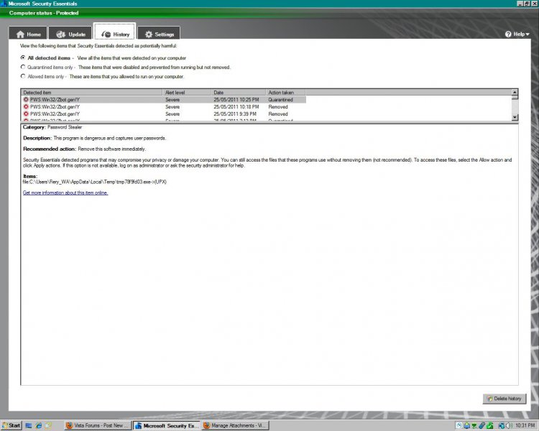Click the gear icon on the Settings tab

tap(149, 34)
